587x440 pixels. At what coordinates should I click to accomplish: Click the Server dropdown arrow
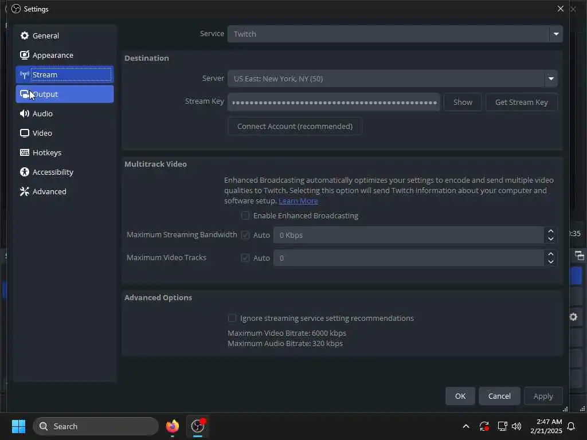[551, 78]
